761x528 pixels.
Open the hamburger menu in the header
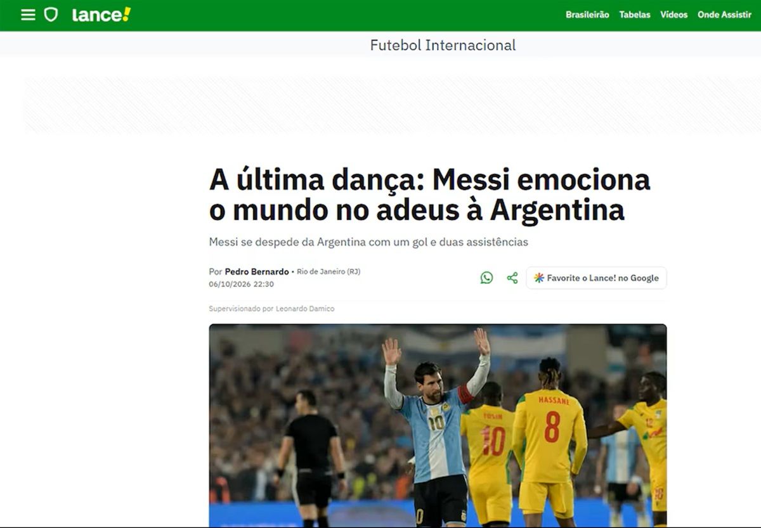tap(28, 15)
